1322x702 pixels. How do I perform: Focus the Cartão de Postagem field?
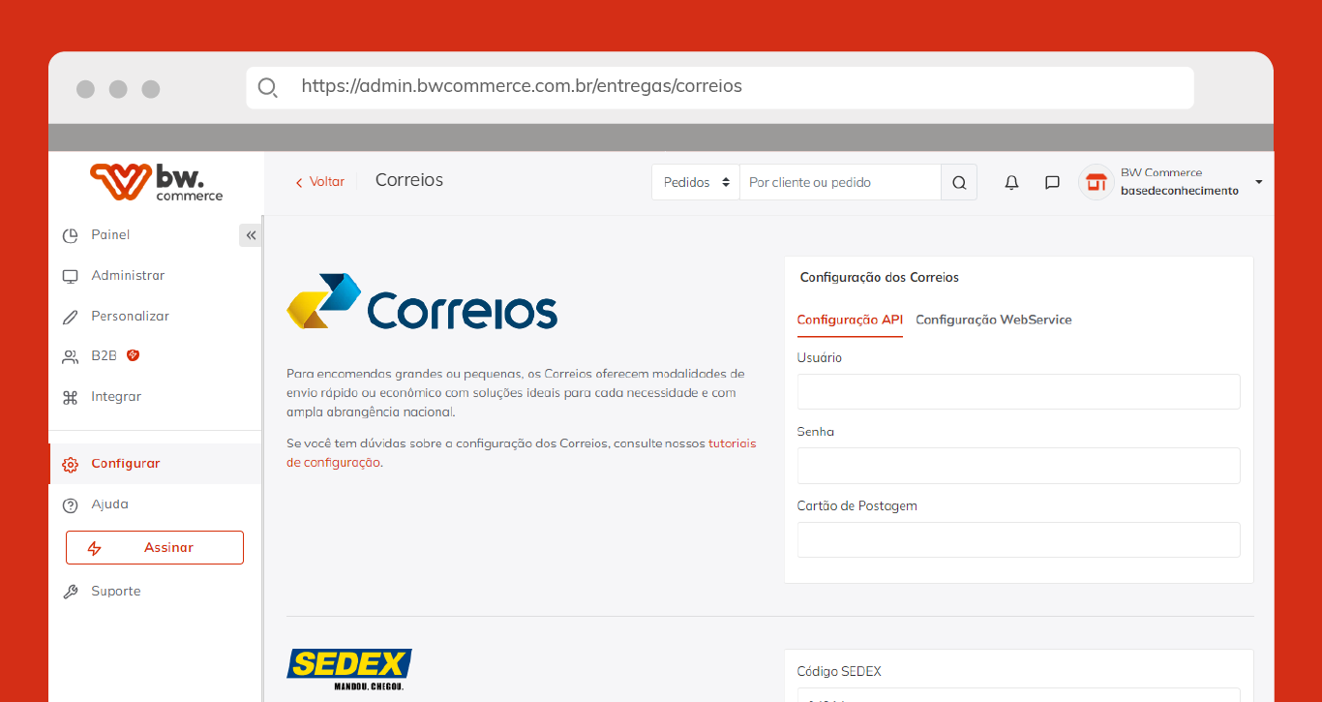coord(1018,540)
